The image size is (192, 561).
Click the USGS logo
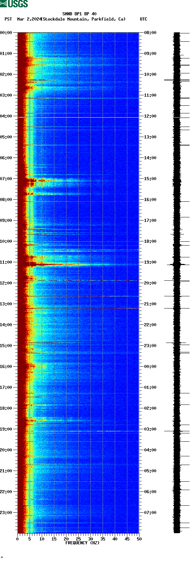pyautogui.click(x=14, y=4)
